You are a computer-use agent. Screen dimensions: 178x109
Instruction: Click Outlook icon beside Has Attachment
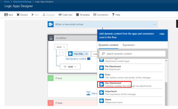[x=102, y=84]
